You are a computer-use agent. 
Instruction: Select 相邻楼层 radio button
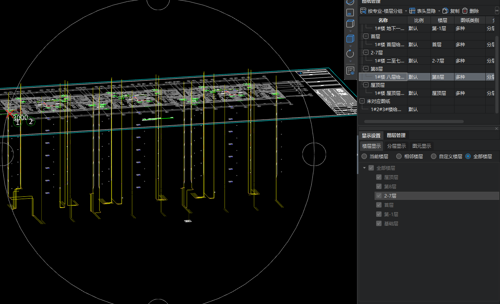click(399, 156)
